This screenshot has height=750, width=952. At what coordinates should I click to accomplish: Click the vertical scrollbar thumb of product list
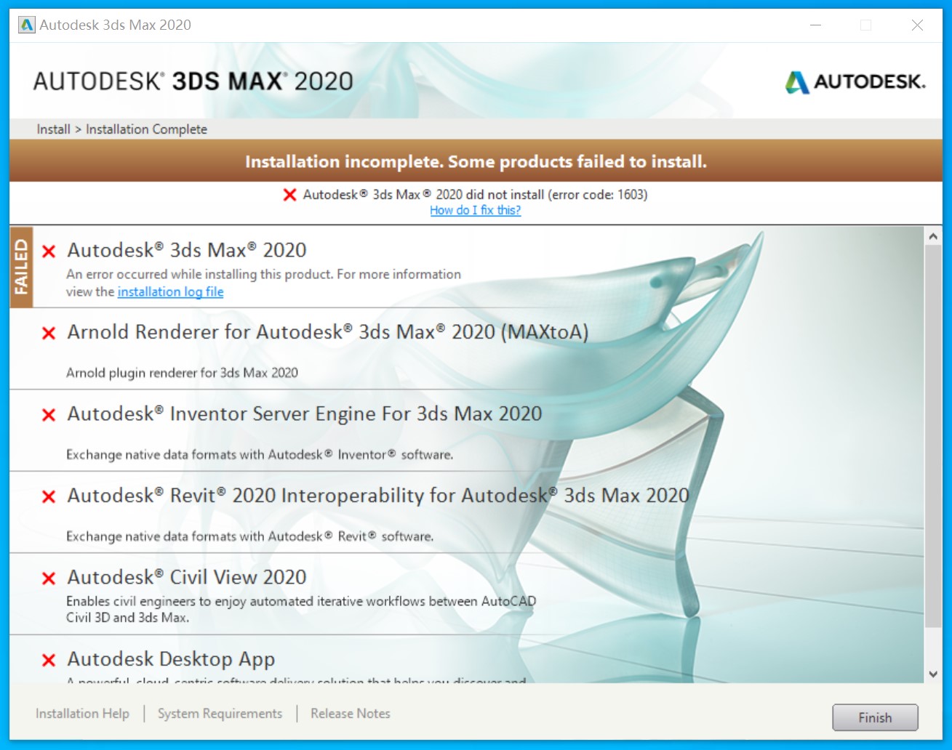(933, 436)
